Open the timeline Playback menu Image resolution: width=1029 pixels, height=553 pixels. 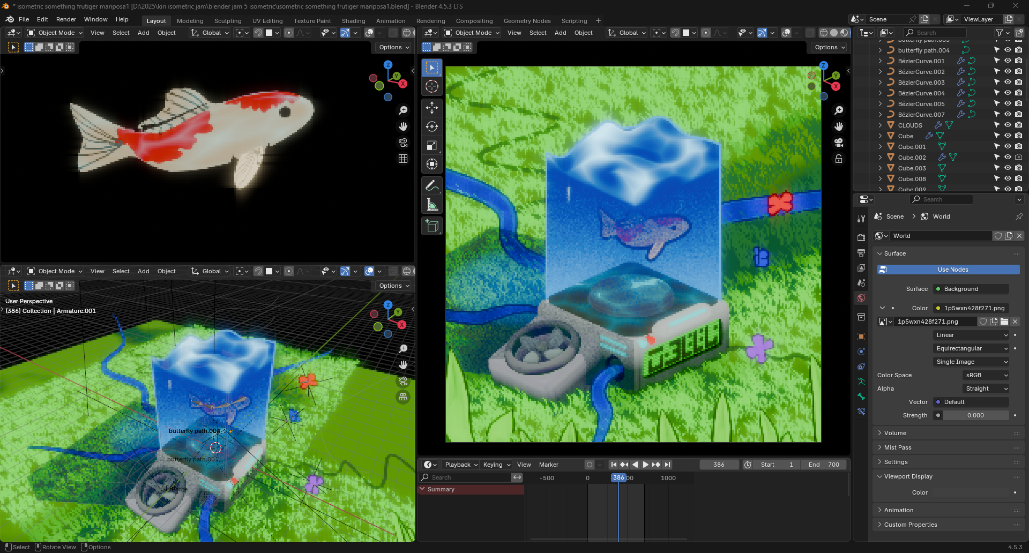[461, 465]
